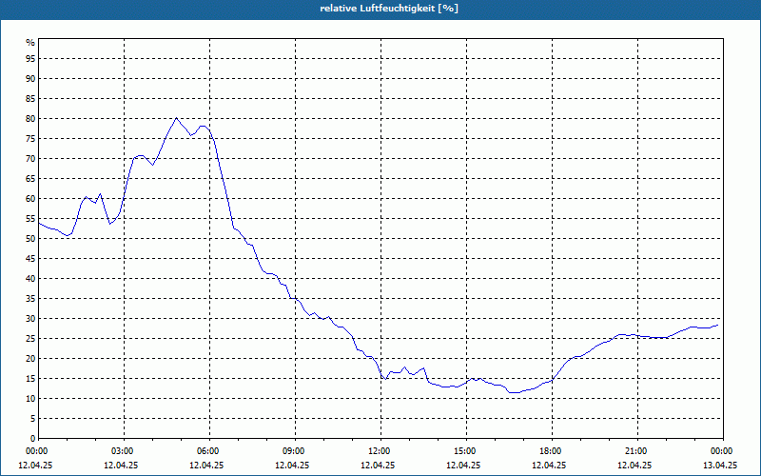This screenshot has height=476, width=761.
Task: Select the 20 y-axis value
Action: pyautogui.click(x=30, y=359)
